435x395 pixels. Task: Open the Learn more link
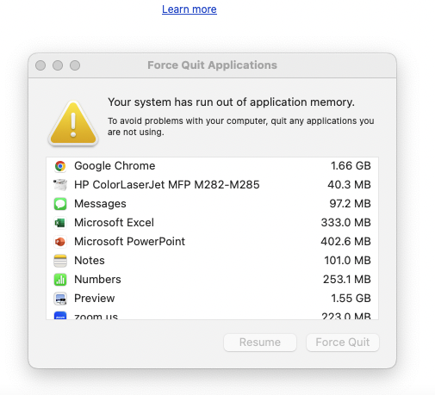190,9
